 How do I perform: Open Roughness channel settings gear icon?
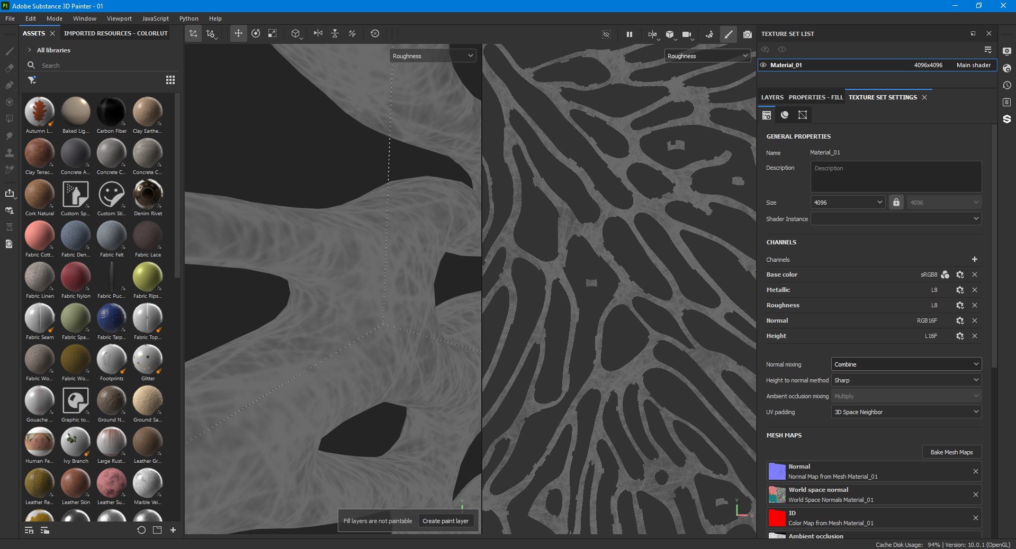pyautogui.click(x=960, y=305)
